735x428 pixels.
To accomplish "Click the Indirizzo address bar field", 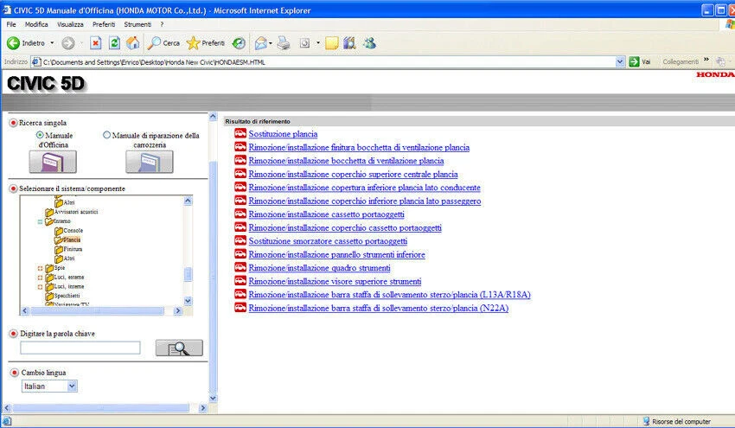I will coord(328,62).
